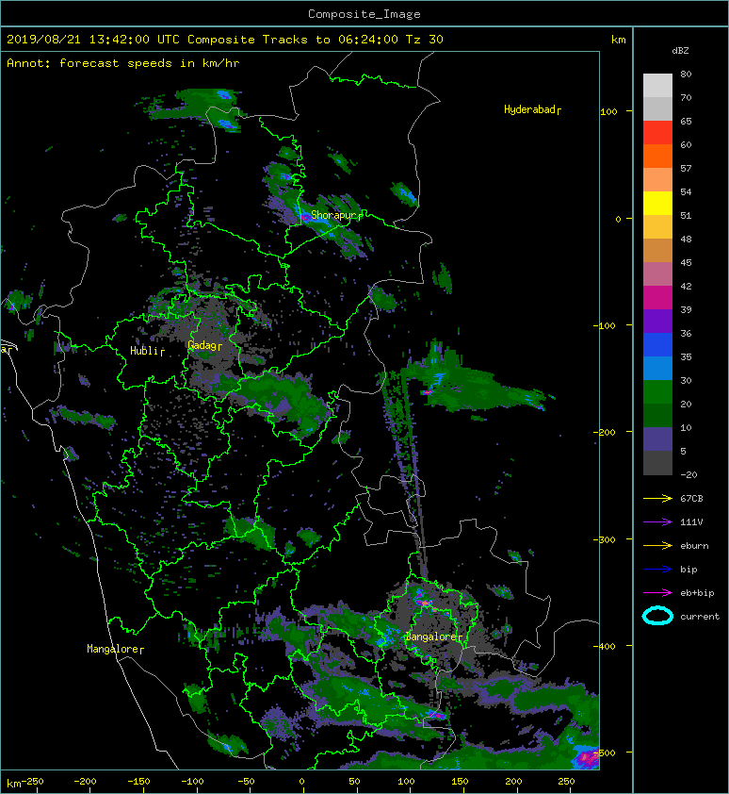Click the 150 tick on the horizontal axis
Screen dimensions: 729x794
click(x=460, y=782)
